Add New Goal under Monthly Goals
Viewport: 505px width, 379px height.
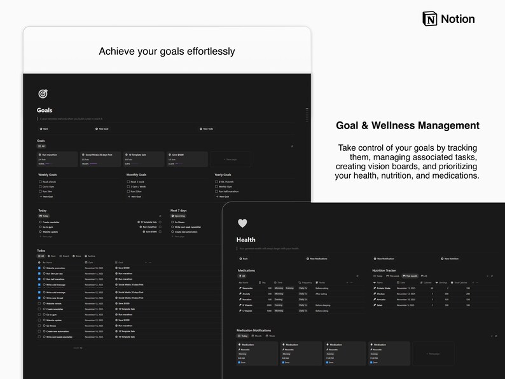[134, 196]
